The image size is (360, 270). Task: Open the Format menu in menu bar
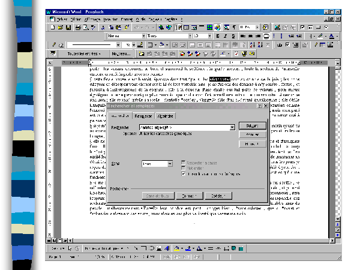pyautogui.click(x=127, y=19)
